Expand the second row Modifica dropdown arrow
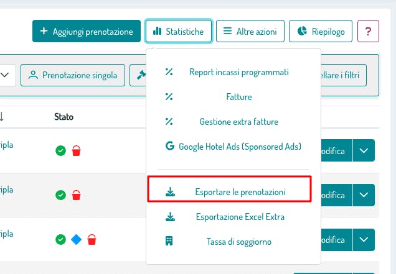 click(x=364, y=195)
